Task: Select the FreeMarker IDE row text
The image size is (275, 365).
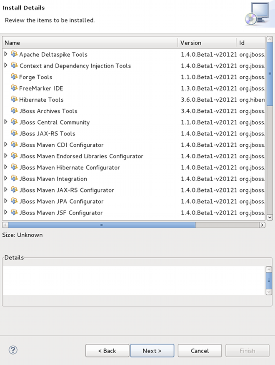Action: pos(41,88)
